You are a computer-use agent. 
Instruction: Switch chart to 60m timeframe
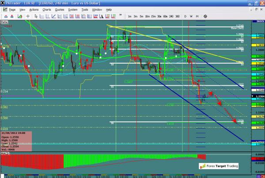165,16
